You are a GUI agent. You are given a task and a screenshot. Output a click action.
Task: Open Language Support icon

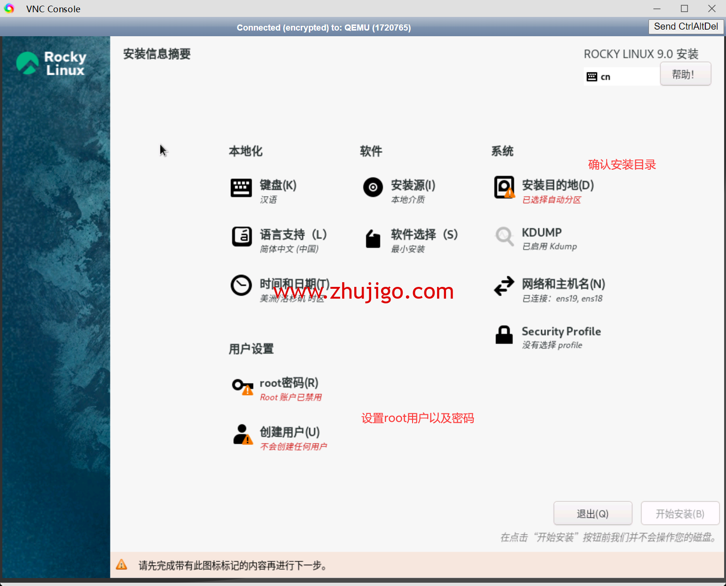tap(242, 237)
